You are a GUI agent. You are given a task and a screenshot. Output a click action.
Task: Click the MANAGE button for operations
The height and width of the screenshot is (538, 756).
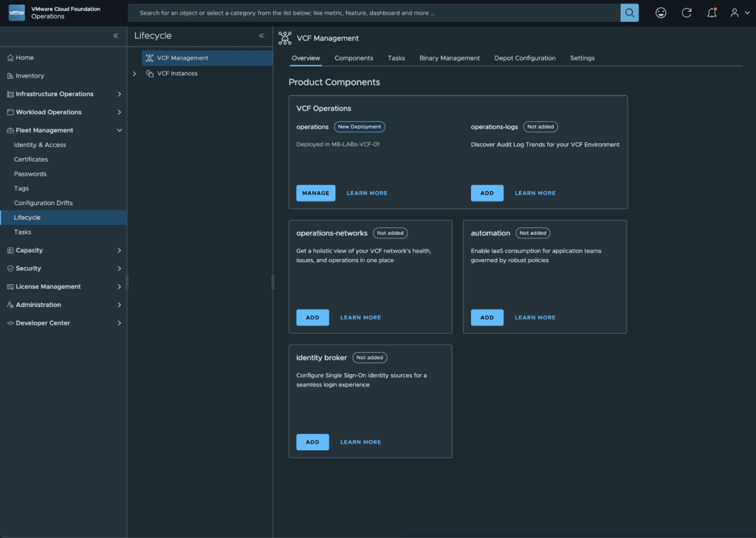(x=316, y=193)
